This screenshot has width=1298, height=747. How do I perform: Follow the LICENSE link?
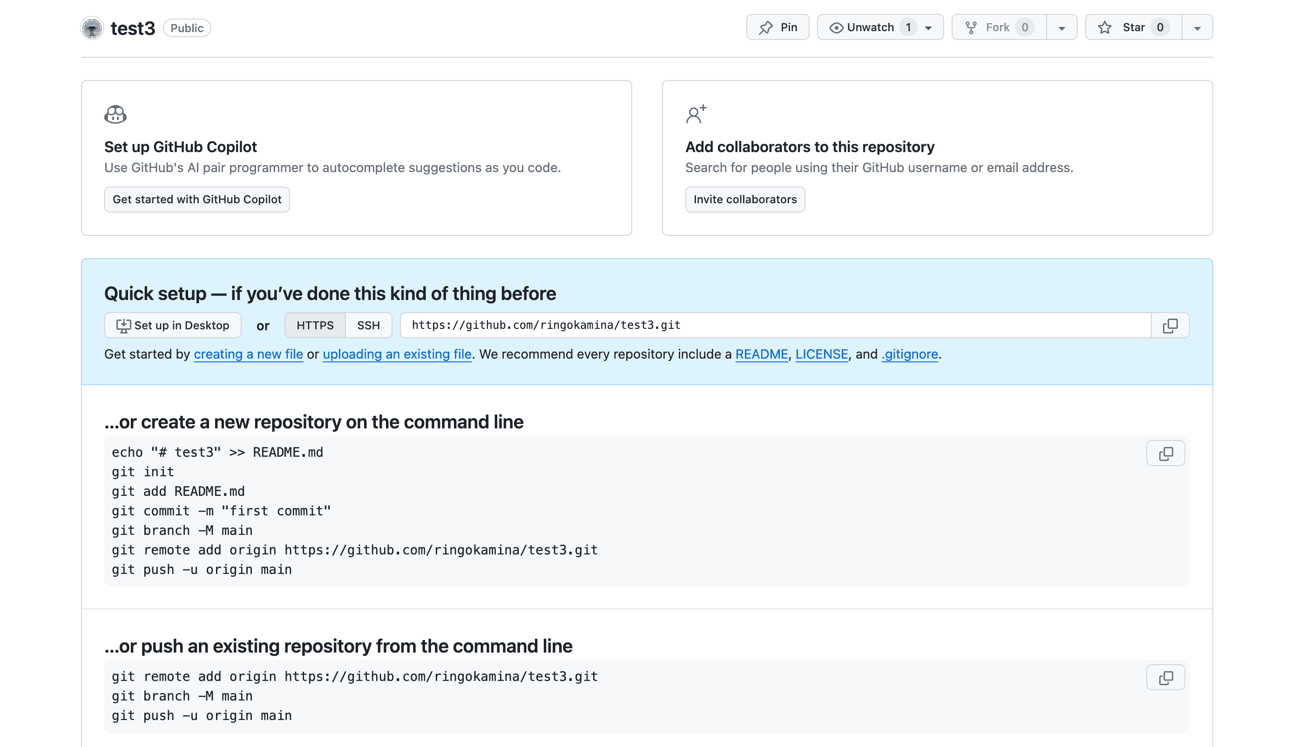[822, 354]
